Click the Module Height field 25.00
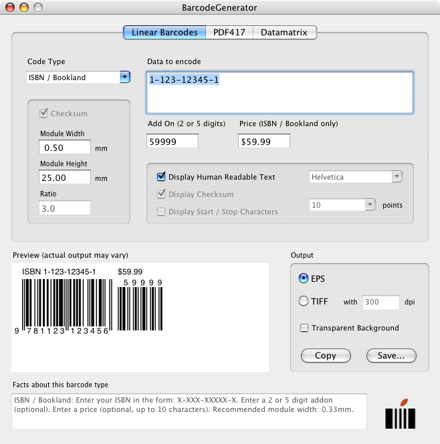Image resolution: width=440 pixels, height=444 pixels. [65, 177]
